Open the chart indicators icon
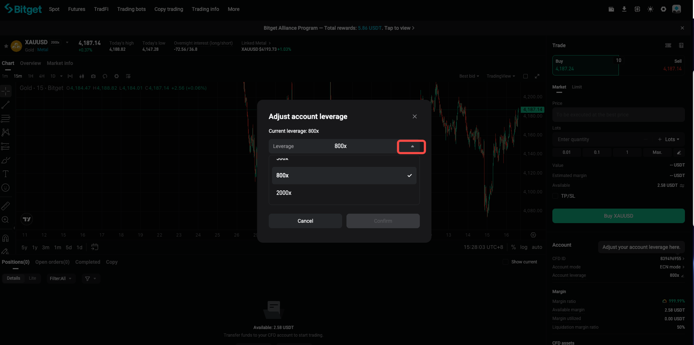 click(x=70, y=76)
